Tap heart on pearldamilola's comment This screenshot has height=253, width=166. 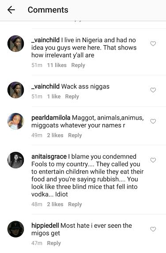coord(153,121)
